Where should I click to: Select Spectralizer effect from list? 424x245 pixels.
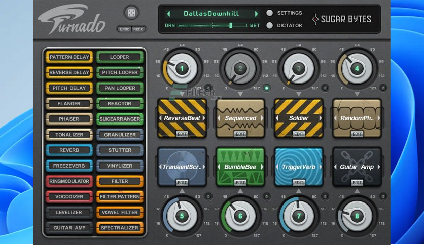(x=120, y=228)
